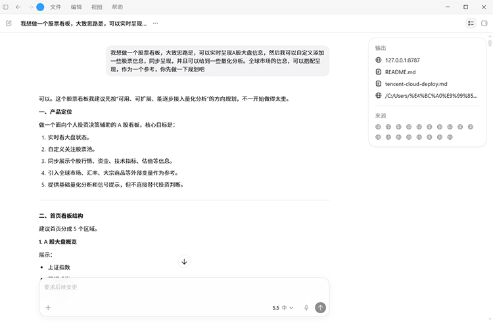The image size is (493, 323).
Task: Click the 来源 section heading
Action: [381, 116]
